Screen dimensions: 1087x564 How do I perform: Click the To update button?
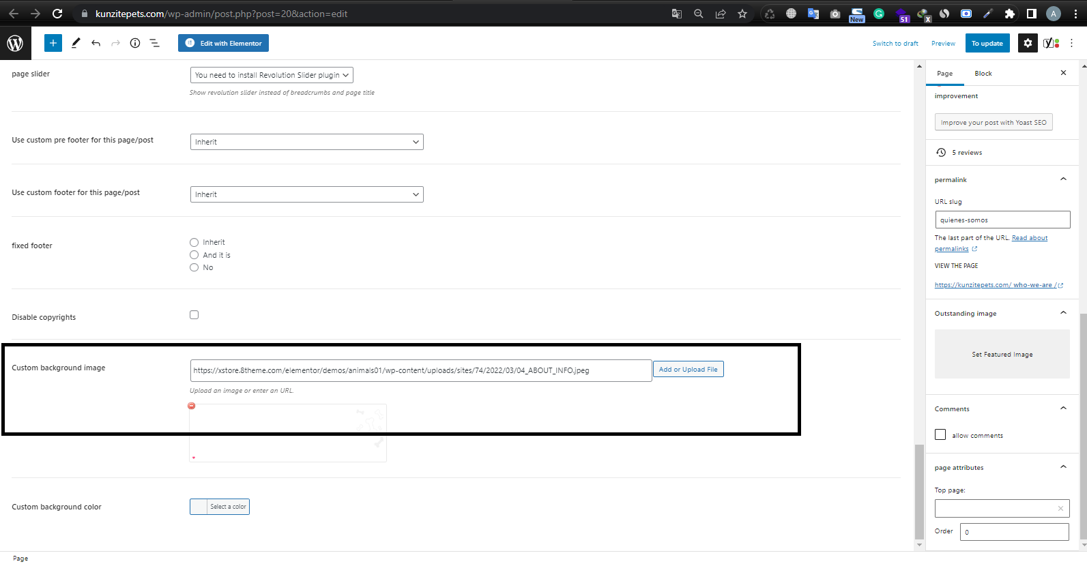[x=987, y=43]
